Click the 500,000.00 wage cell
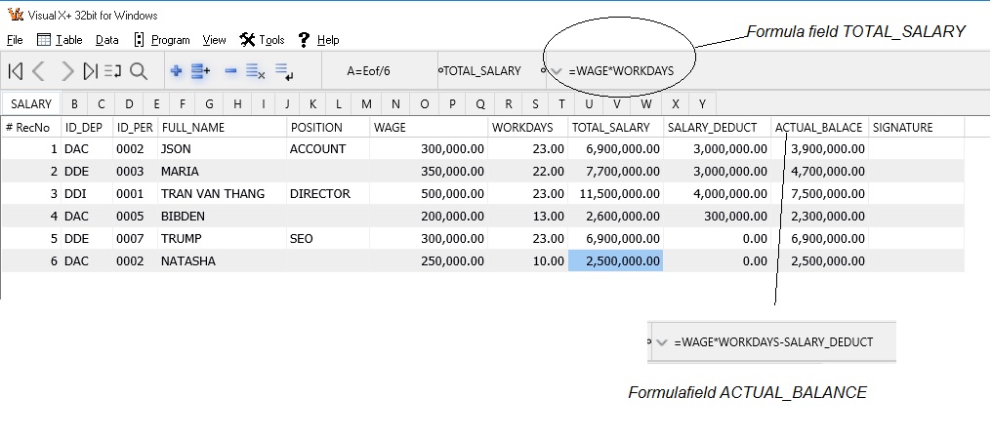This screenshot has width=993, height=438. point(430,194)
